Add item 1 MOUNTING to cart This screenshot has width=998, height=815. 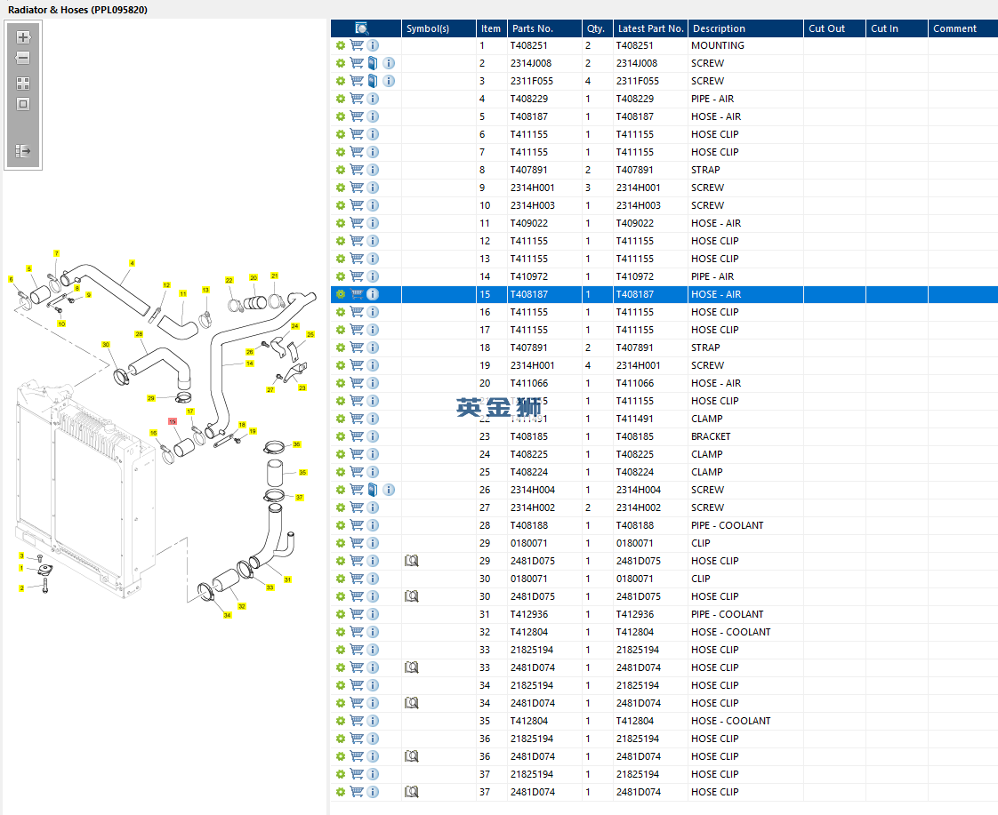357,46
